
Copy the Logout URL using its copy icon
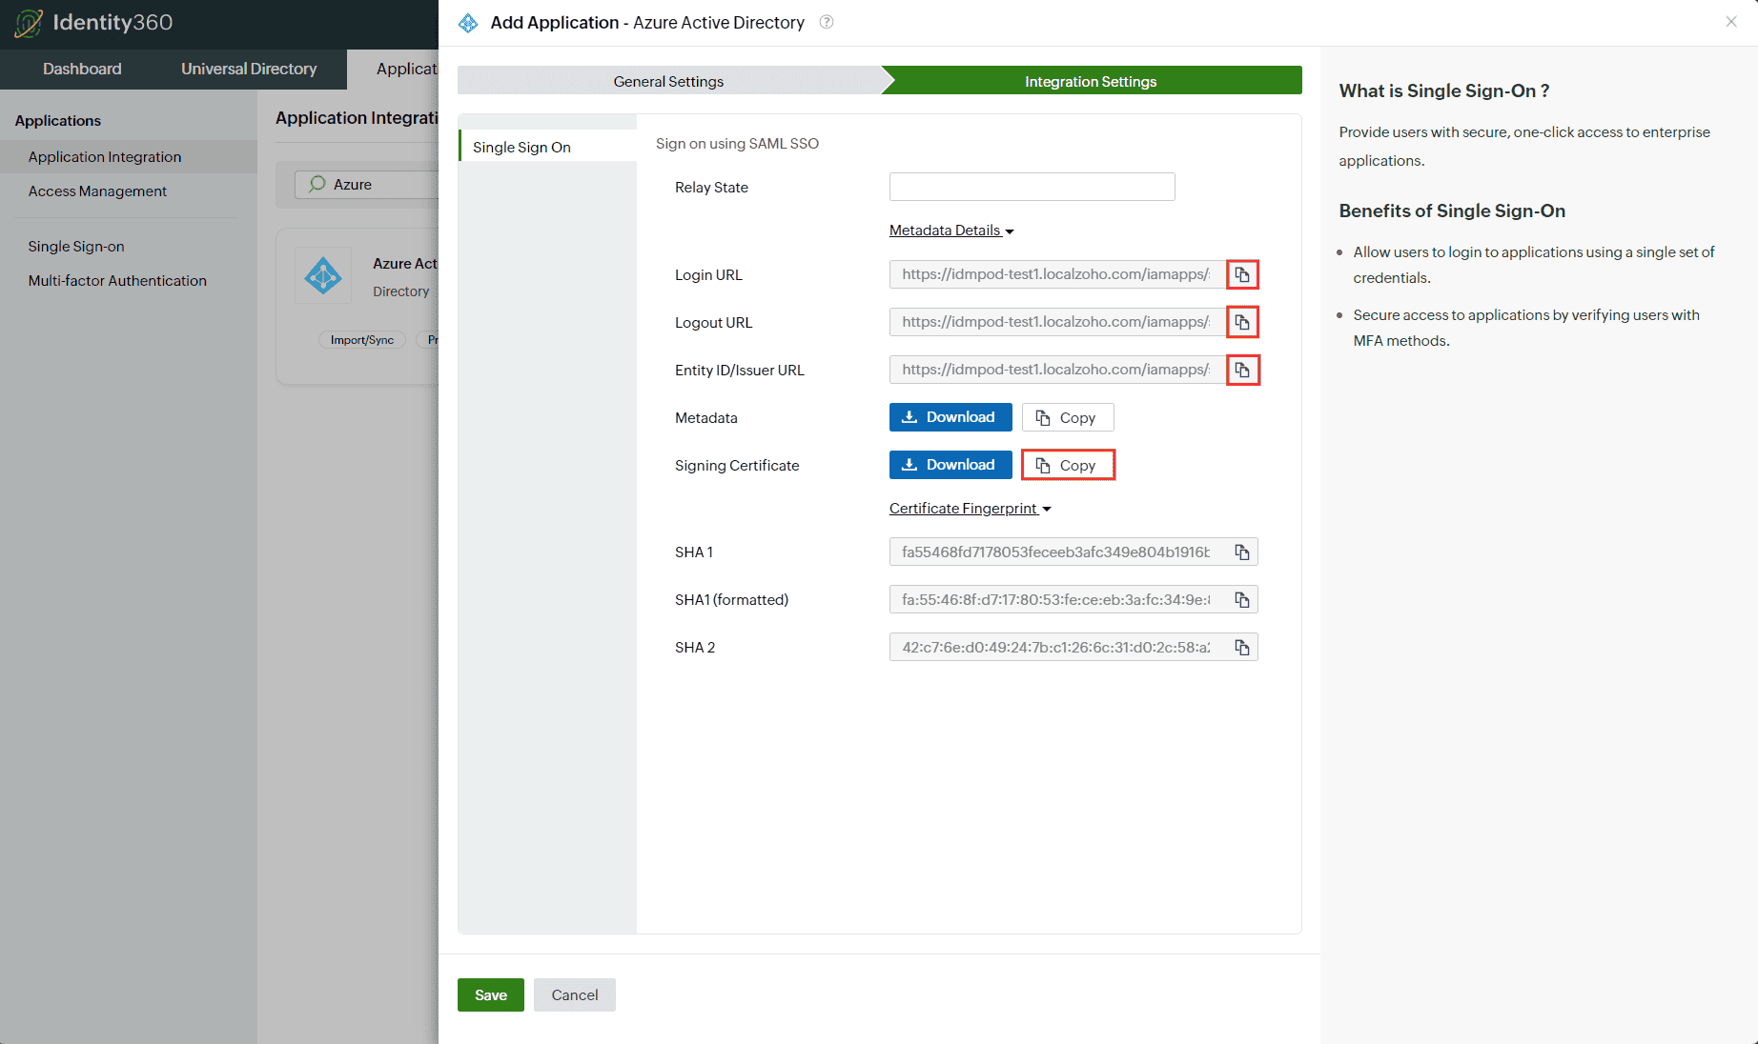[1242, 322]
